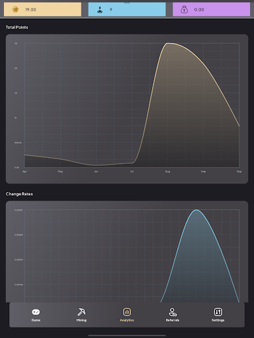Click the May label on the points chart
Image resolution: width=254 pixels, height=338 pixels.
pyautogui.click(x=60, y=172)
